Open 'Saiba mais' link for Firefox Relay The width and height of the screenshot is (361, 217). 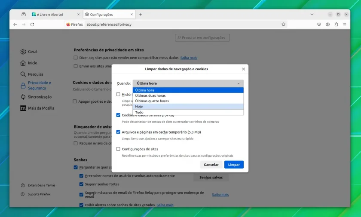[x=220, y=194]
